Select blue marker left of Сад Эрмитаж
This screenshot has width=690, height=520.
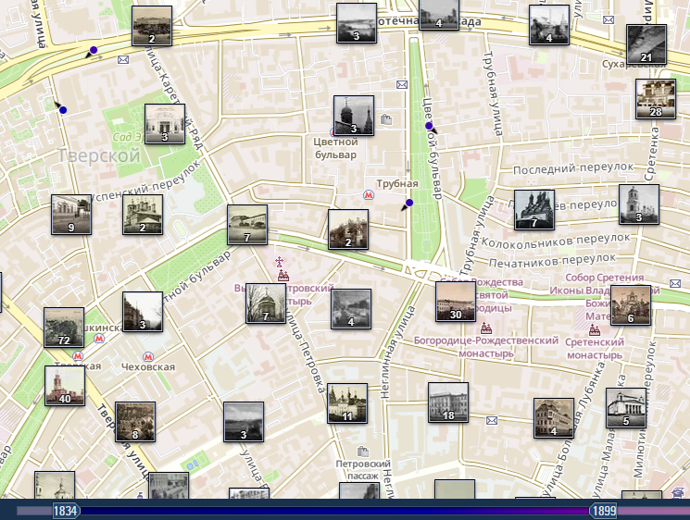(x=63, y=110)
